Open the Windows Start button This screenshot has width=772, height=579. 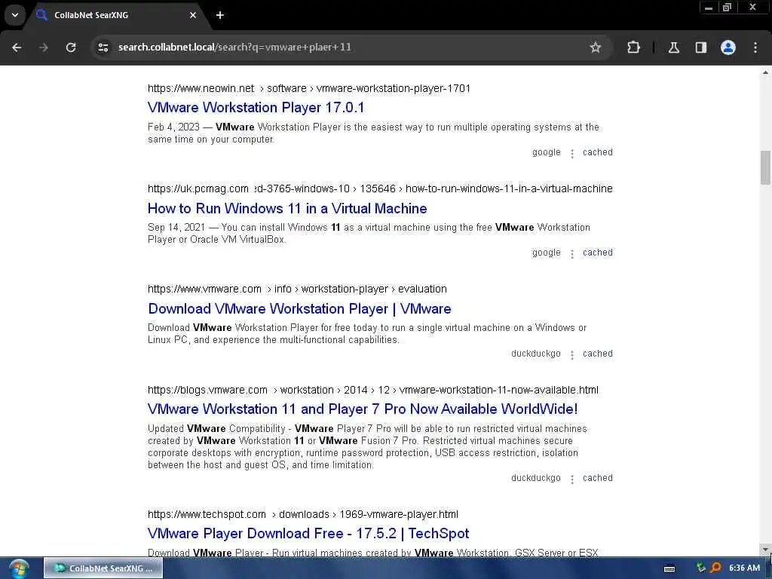(x=19, y=568)
